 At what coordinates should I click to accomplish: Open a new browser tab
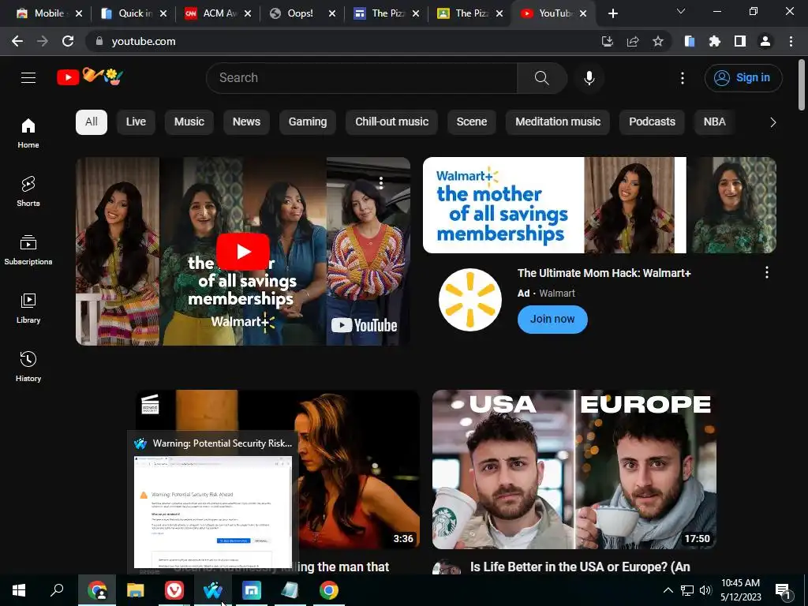point(612,13)
